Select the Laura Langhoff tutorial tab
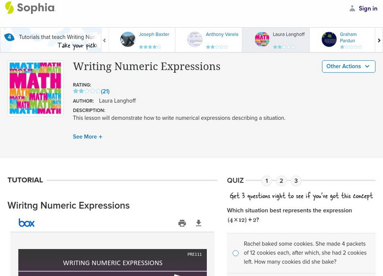Viewport: 383px width, 276px height. (276, 40)
